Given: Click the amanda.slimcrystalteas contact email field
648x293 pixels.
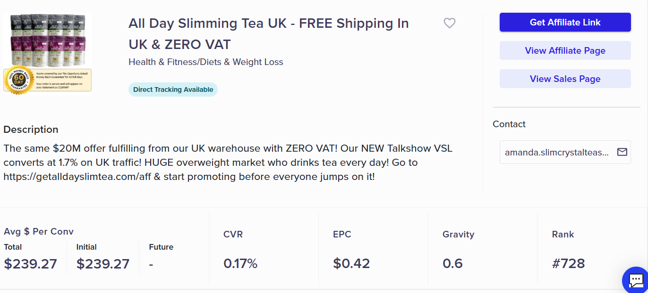Looking at the screenshot, I should pyautogui.click(x=557, y=152).
